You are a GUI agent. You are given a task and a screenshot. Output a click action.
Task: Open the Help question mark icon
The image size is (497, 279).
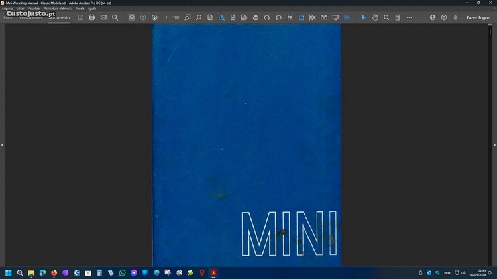tap(444, 17)
